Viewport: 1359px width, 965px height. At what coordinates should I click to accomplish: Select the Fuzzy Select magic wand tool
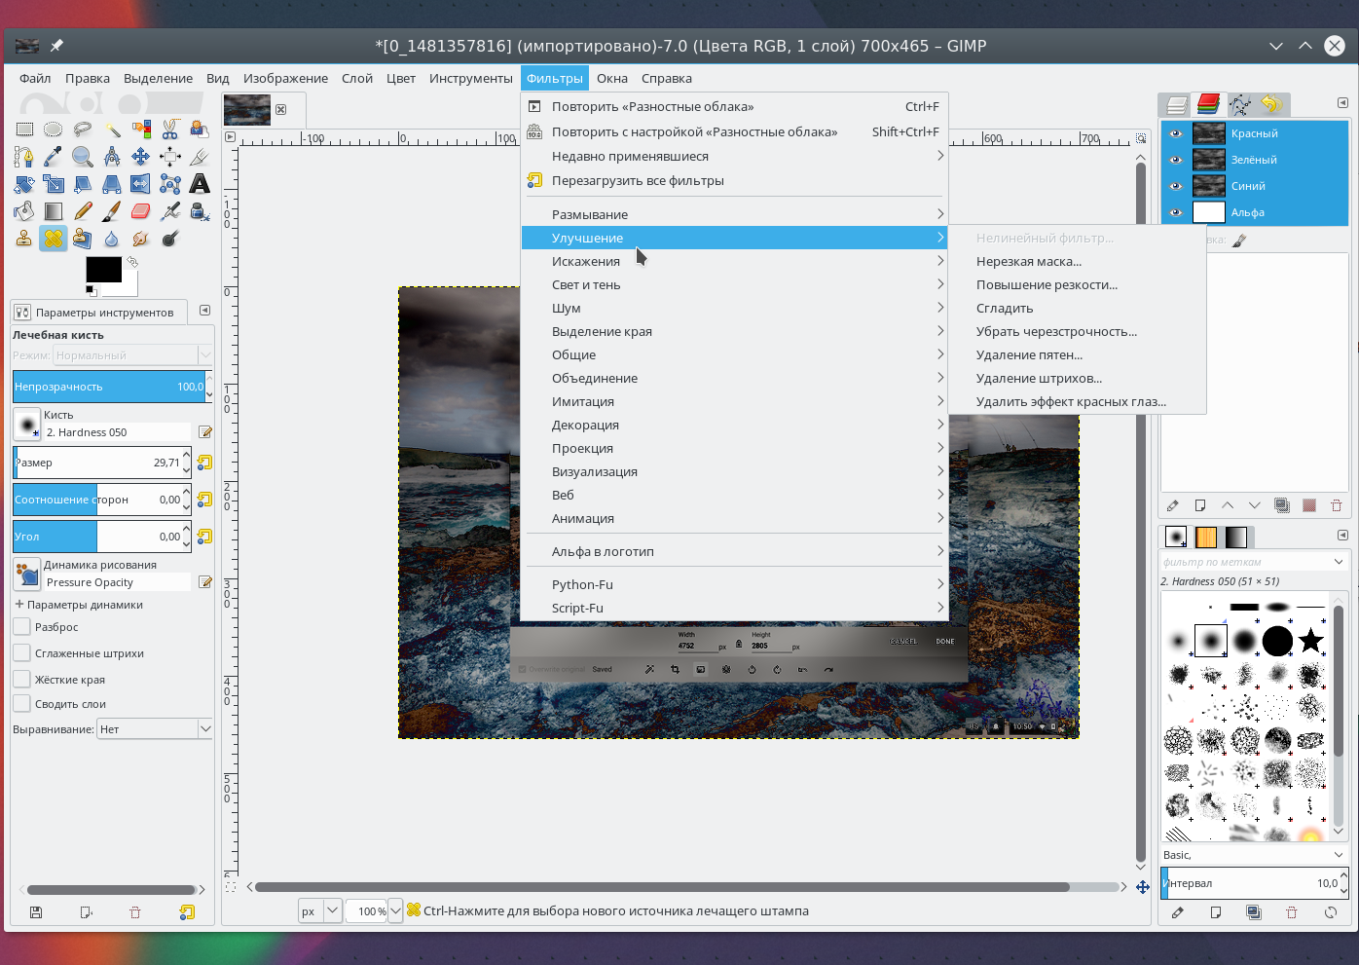point(112,129)
